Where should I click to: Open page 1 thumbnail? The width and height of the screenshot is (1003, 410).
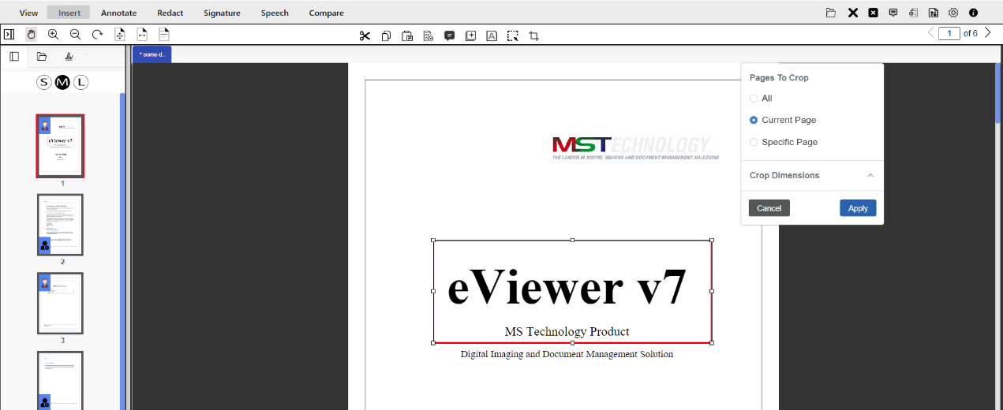(60, 146)
